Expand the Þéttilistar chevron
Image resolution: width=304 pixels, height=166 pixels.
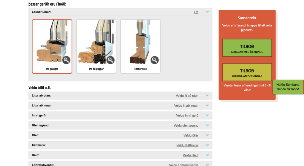tap(207, 145)
